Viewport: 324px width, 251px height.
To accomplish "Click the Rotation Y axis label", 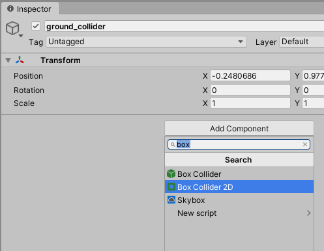I will click(297, 90).
